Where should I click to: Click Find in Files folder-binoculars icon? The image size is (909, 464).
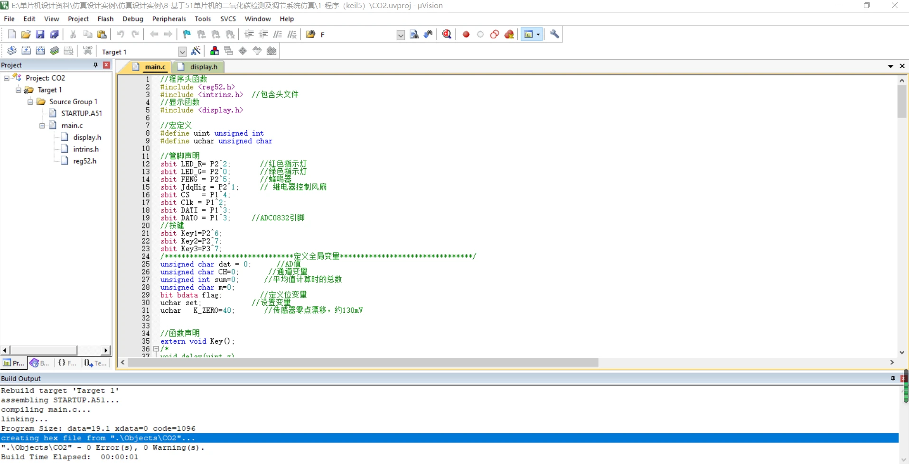[x=310, y=34]
